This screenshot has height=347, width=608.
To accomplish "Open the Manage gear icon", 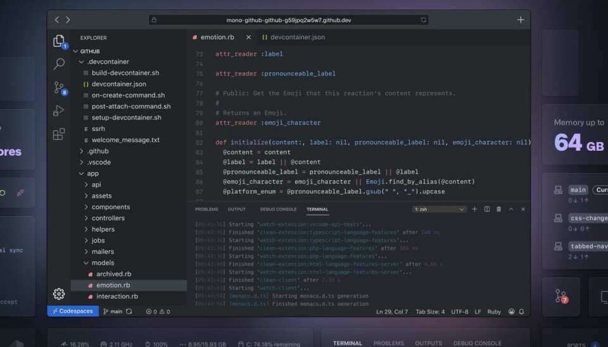I will tap(59, 294).
